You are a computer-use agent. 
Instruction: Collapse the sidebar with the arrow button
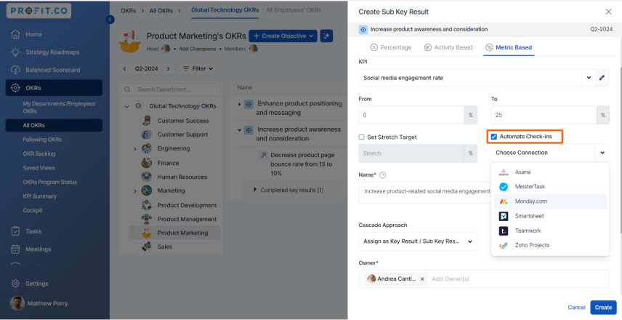pyautogui.click(x=110, y=20)
